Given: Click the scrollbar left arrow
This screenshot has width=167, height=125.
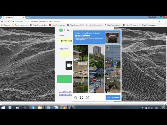Looking at the screenshot, I should click(x=1, y=104).
